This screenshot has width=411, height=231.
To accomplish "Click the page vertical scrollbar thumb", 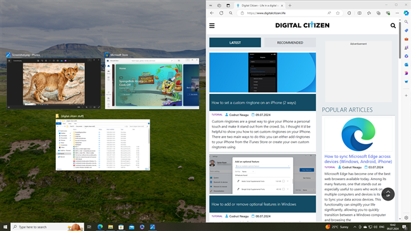I will pyautogui.click(x=400, y=40).
